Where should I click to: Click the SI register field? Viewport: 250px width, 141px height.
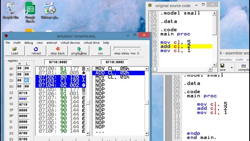pyautogui.click(x=23, y=122)
